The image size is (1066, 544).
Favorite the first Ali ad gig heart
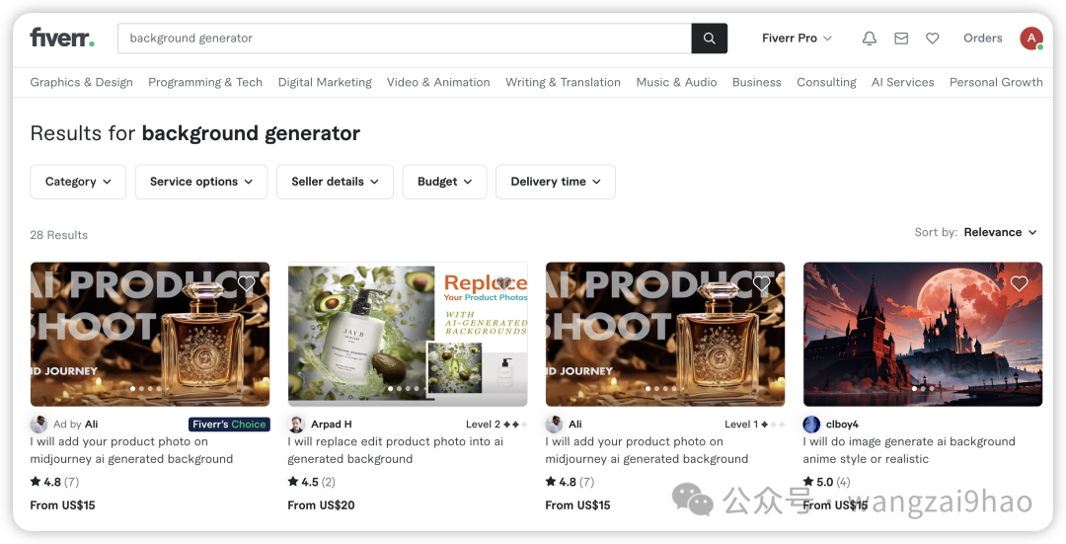(x=246, y=283)
